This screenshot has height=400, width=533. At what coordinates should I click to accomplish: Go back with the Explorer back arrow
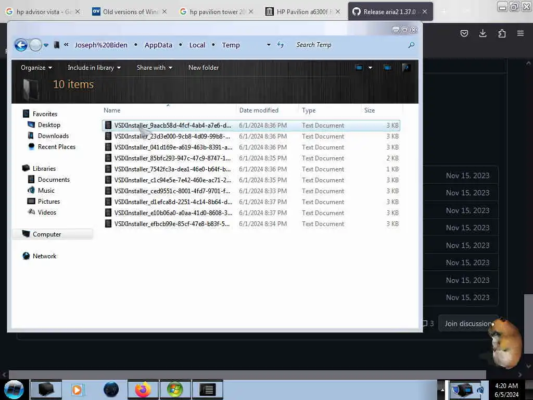(21, 45)
